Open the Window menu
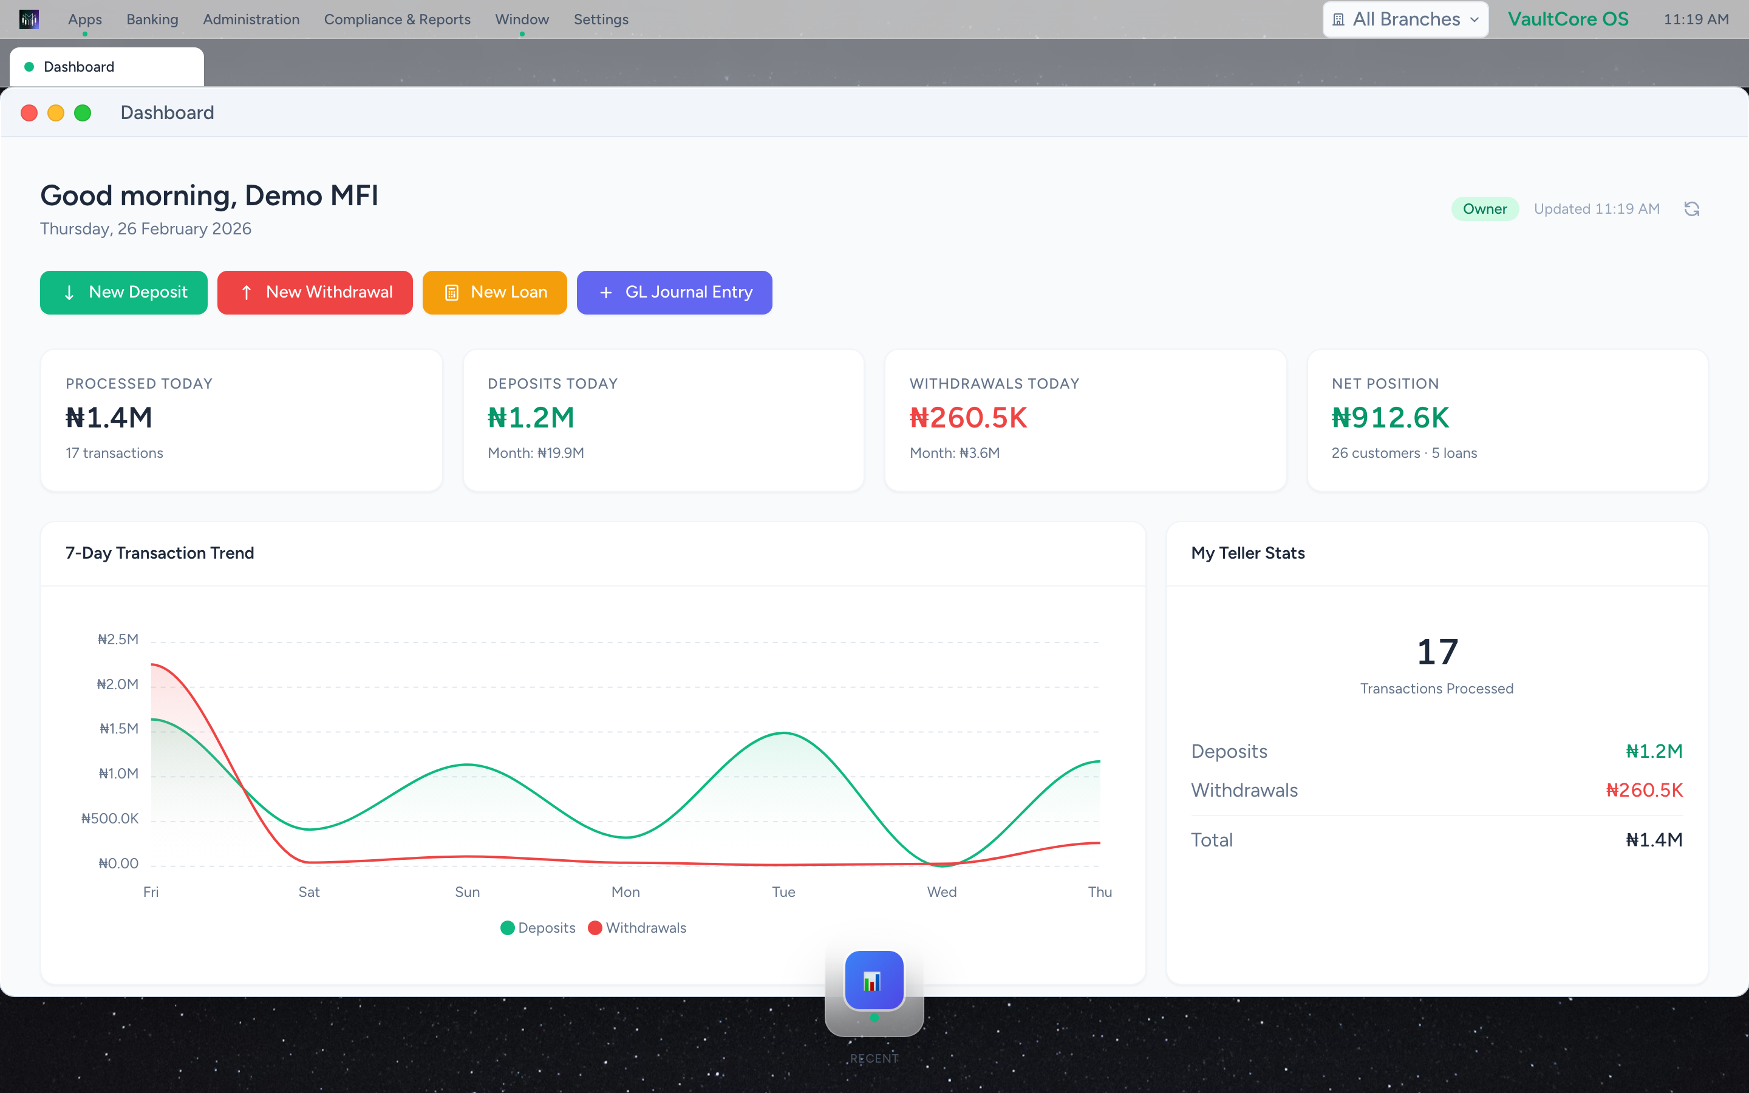The width and height of the screenshot is (1749, 1093). pos(522,19)
